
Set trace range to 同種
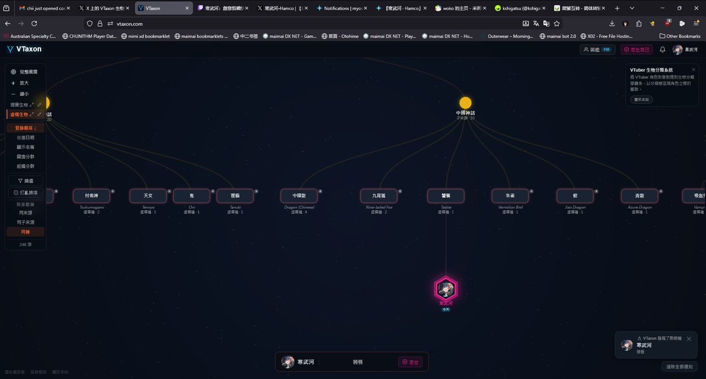[x=25, y=232]
